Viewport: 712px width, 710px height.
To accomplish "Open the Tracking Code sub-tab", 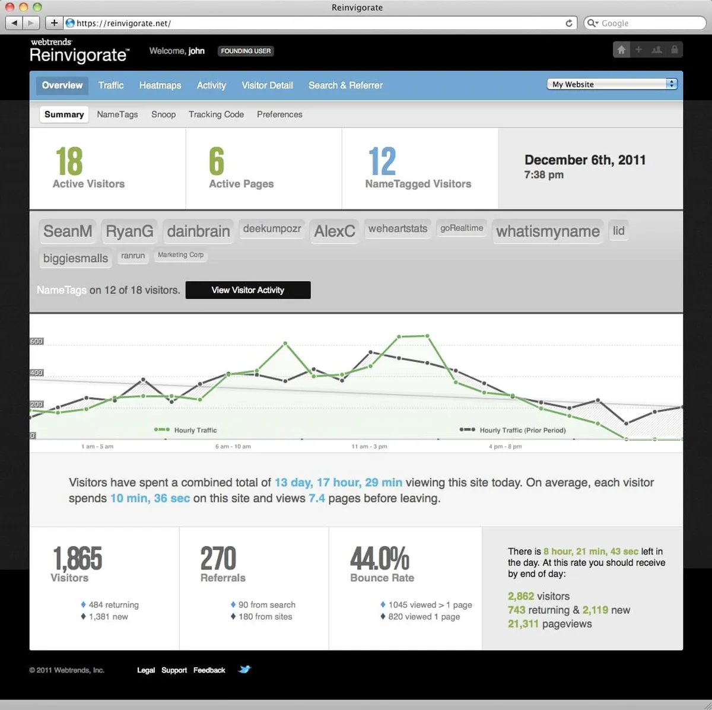I will coord(216,114).
